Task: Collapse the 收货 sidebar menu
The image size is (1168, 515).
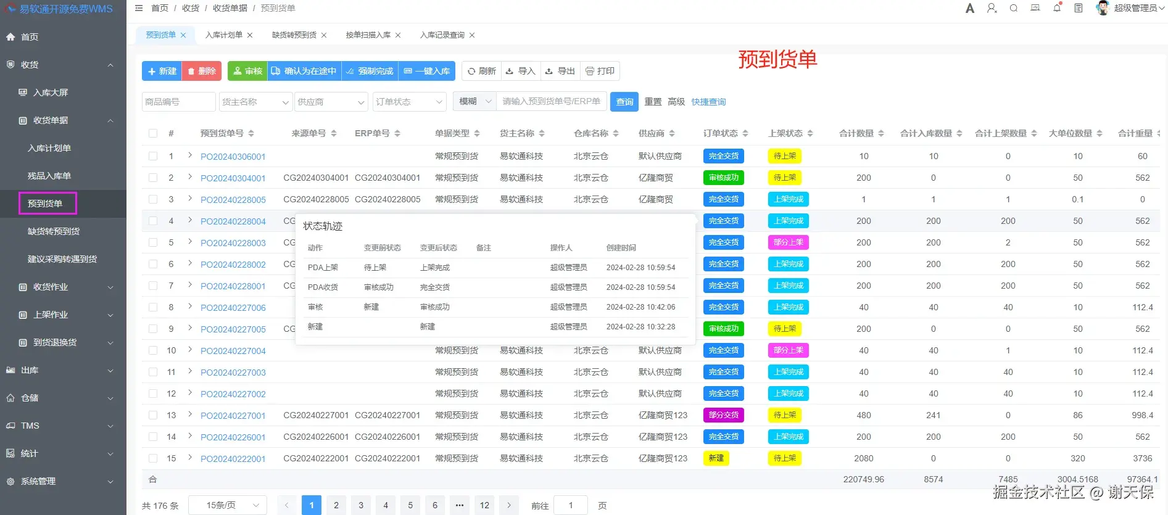Action: click(x=63, y=65)
